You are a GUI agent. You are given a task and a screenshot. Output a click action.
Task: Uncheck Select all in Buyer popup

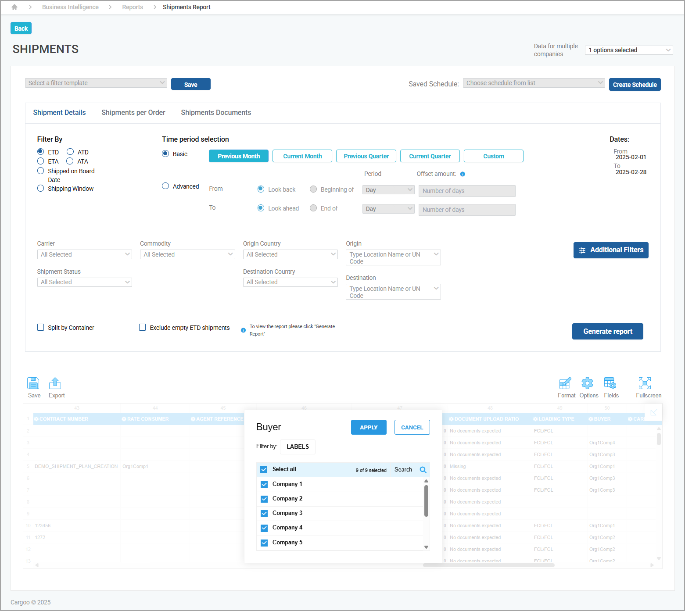point(264,470)
